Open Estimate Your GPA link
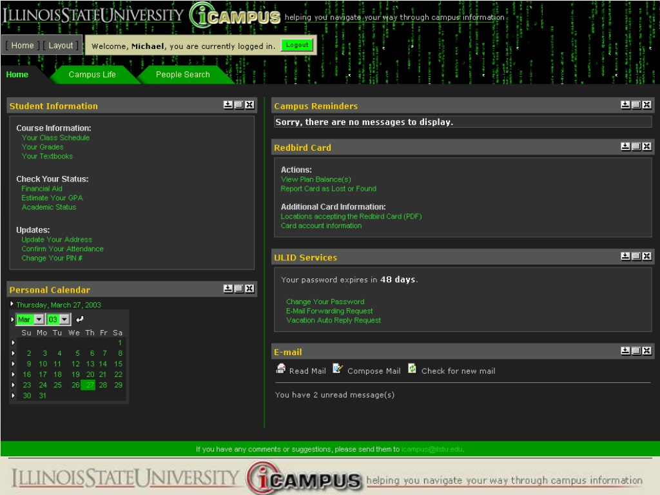Viewport: 660px width, 495px height. 52,198
